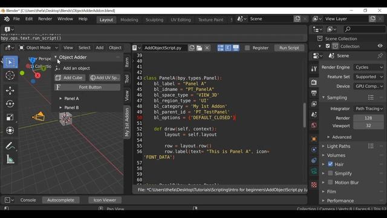Collapse Object Adder panel

[56, 57]
